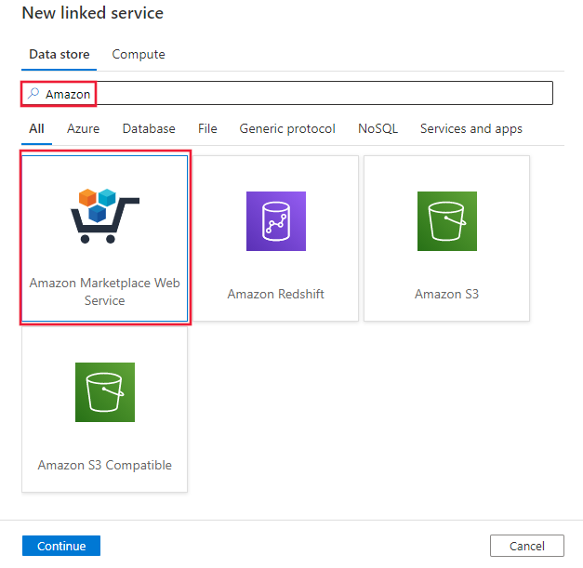This screenshot has width=583, height=568.
Task: Click the Amazon Redshift tile label
Action: coord(276,294)
